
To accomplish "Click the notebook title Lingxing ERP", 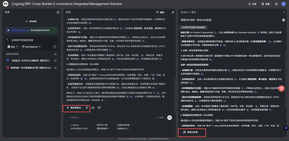I will point(67,4).
